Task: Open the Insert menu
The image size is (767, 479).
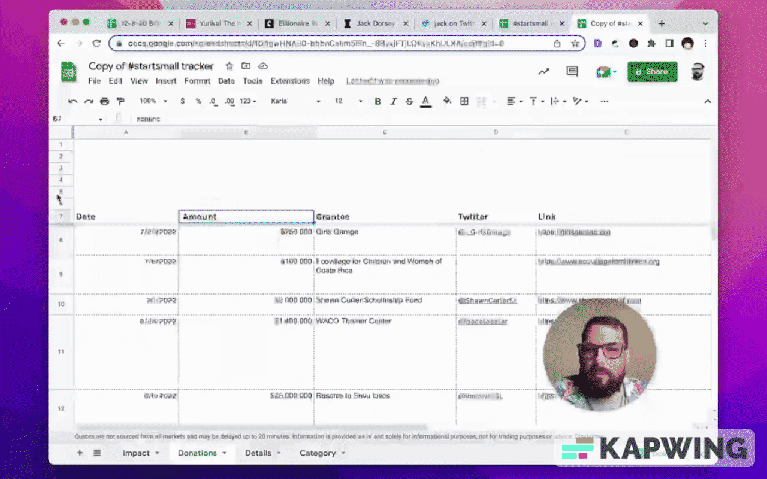Action: pyautogui.click(x=166, y=81)
